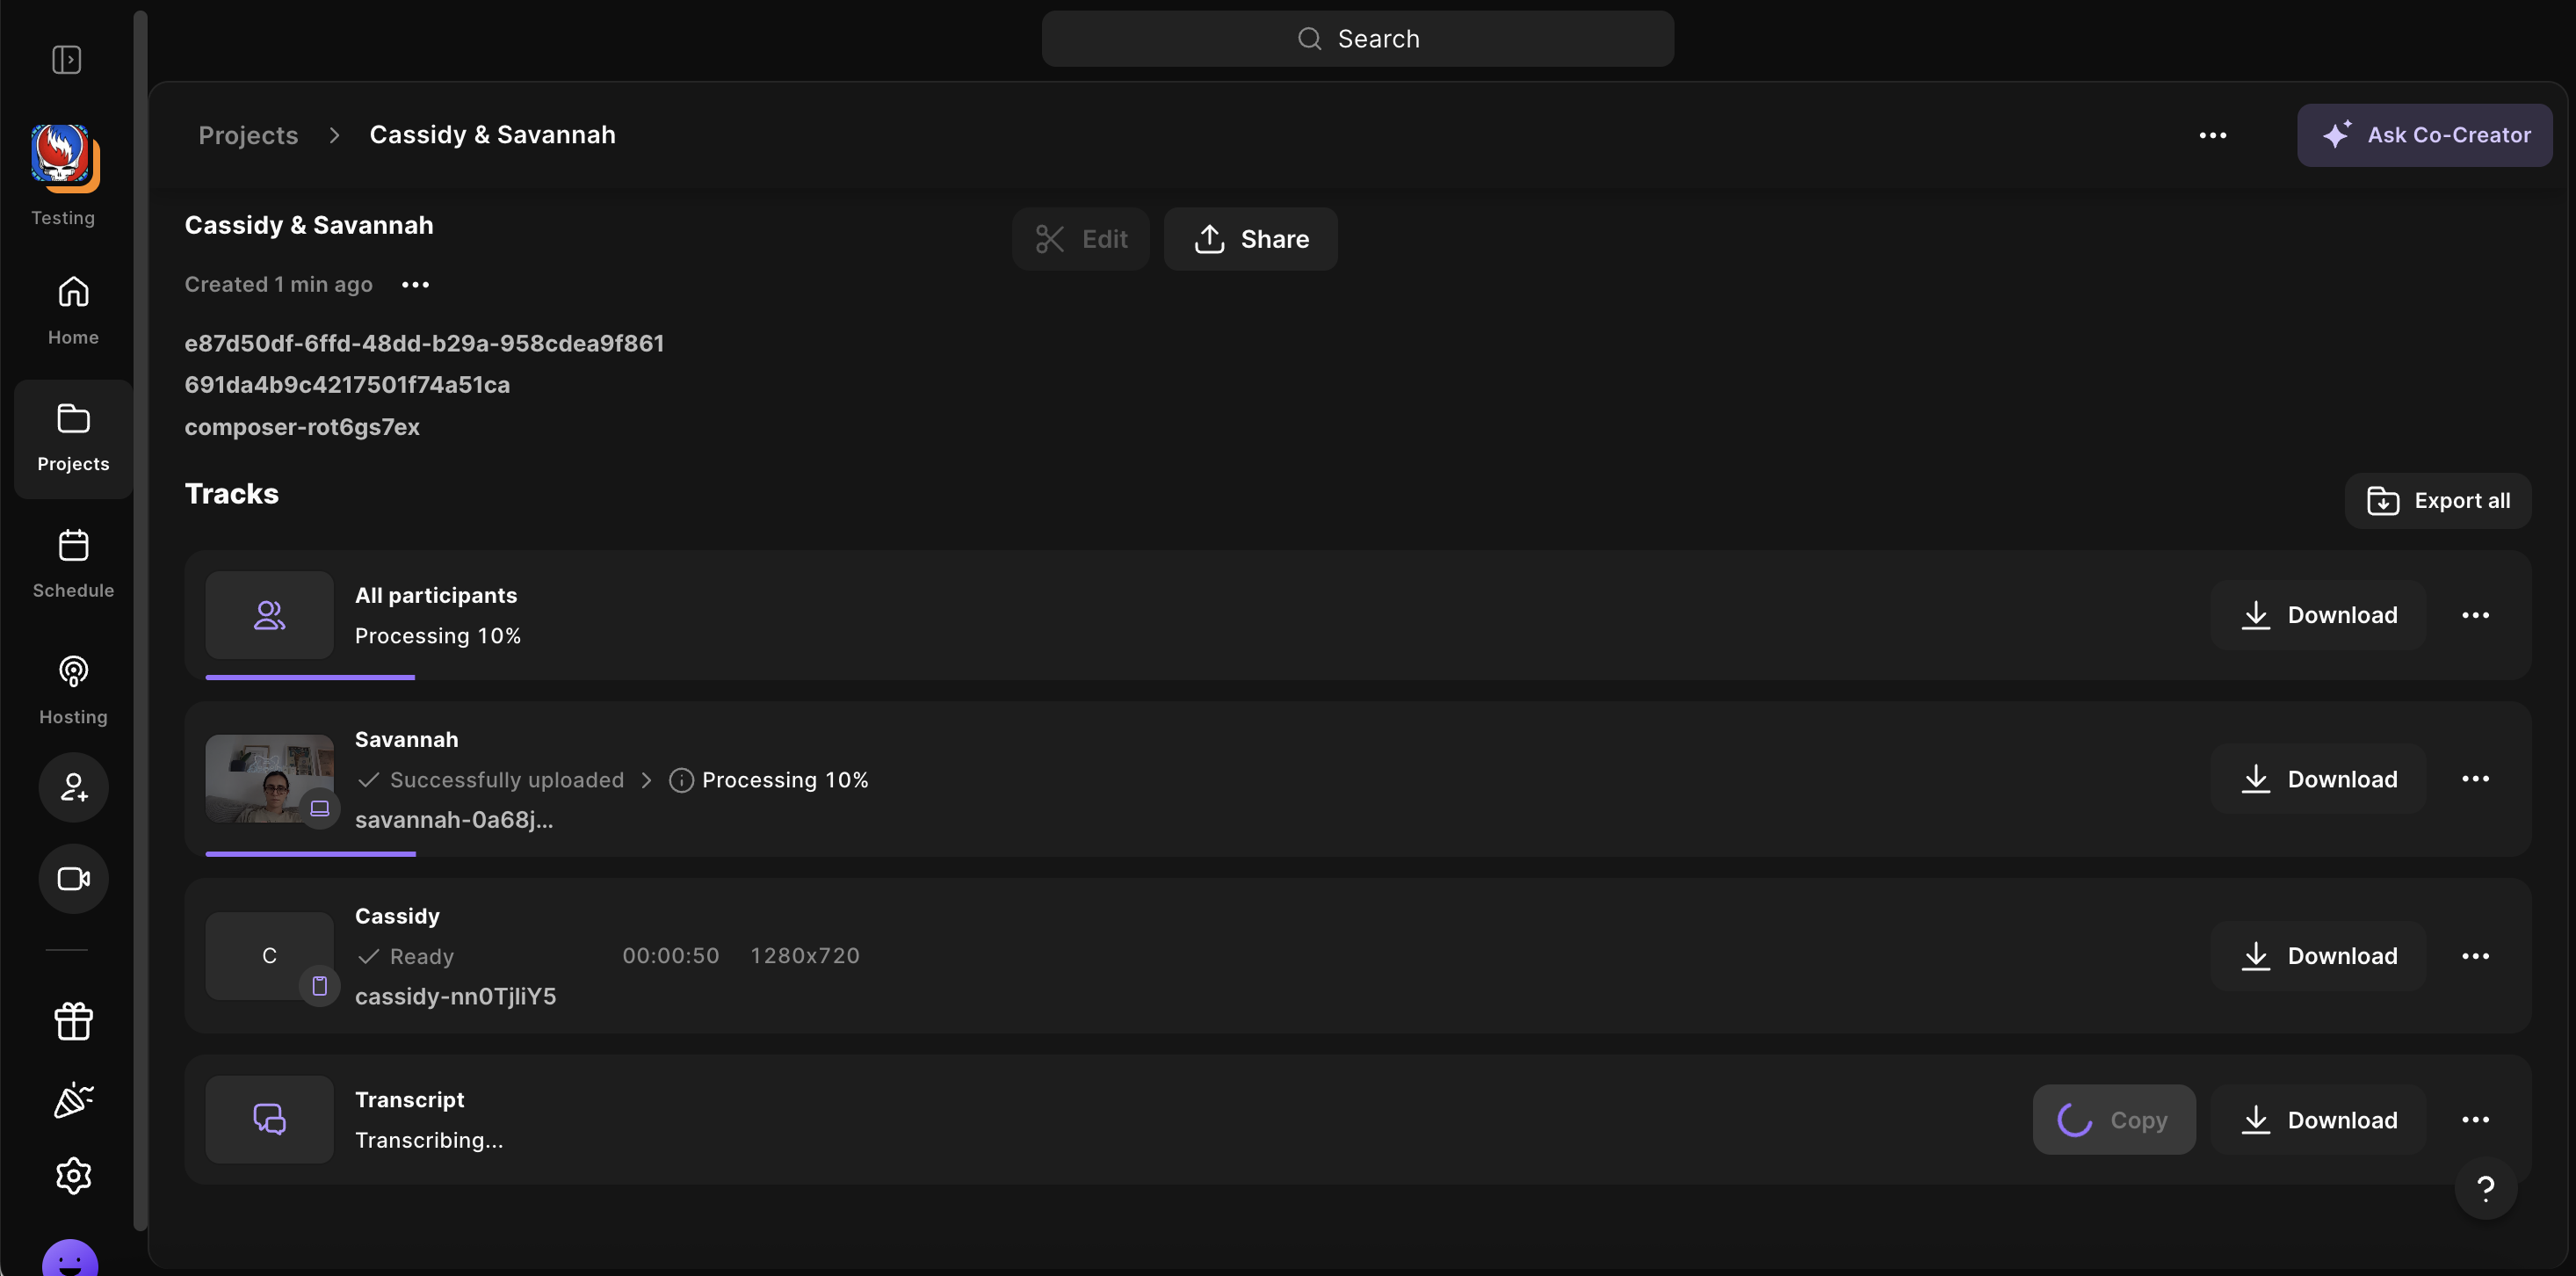Open three-dot menu next to Created time
Image resolution: width=2576 pixels, height=1276 pixels.
(x=415, y=285)
